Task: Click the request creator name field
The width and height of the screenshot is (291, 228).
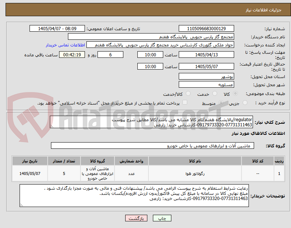Action: (x=160, y=45)
